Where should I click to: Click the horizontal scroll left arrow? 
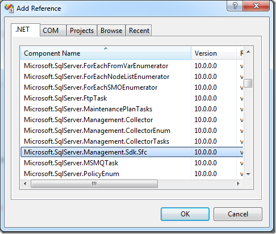click(x=25, y=183)
